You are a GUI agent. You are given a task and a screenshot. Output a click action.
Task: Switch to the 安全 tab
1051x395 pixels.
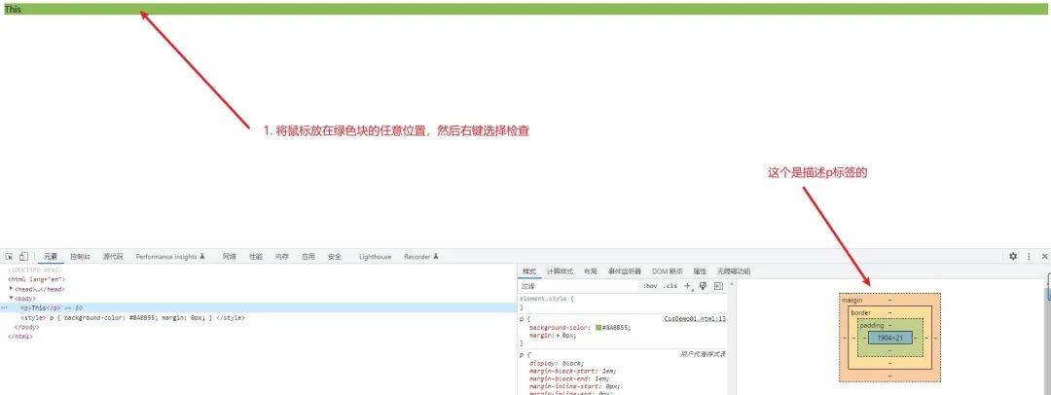coord(335,256)
